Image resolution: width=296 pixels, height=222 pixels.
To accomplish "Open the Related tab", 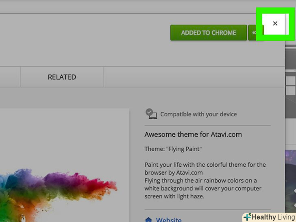I will [62, 77].
